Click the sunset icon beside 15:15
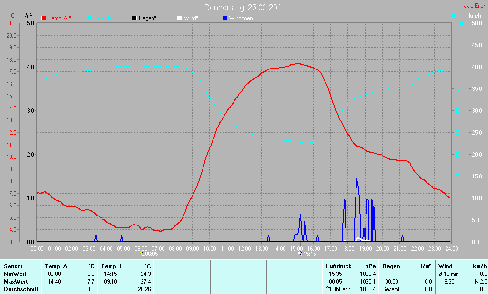 pyautogui.click(x=300, y=254)
